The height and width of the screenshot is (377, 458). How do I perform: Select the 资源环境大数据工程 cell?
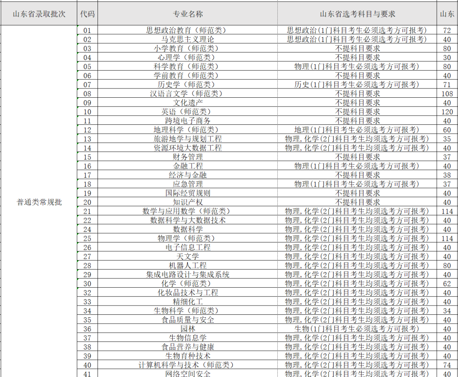[187, 147]
